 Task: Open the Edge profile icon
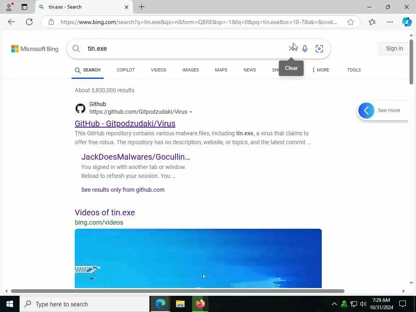pos(9,7)
